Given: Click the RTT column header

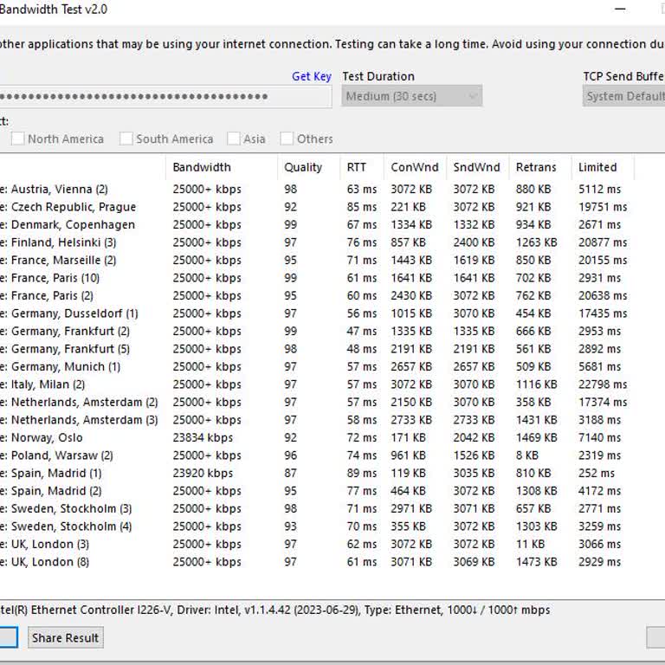Looking at the screenshot, I should (x=357, y=167).
